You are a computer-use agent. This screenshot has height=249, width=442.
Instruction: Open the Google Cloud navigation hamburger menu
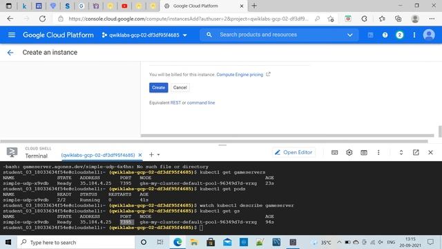[x=12, y=35]
